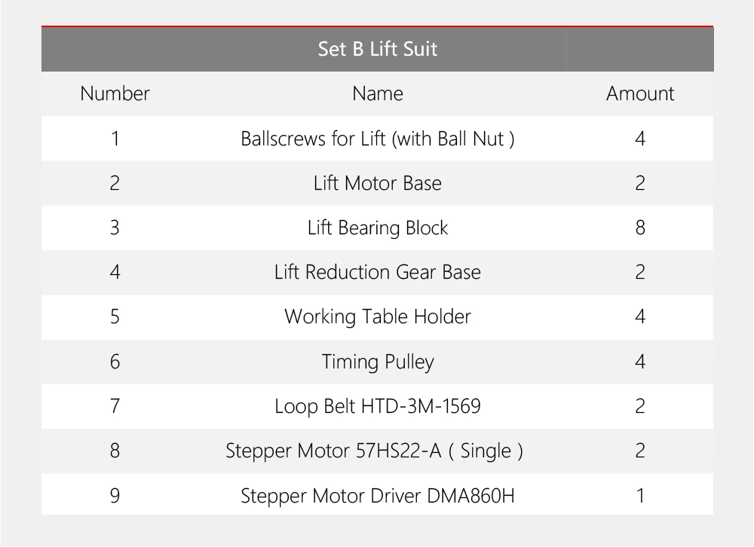Screen dimensions: 754x547
Task: Select Loop Belt HTD-3M-1569 entry
Action: coord(378,406)
